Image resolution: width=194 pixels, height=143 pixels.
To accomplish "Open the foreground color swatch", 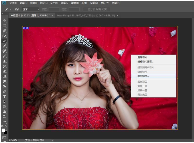I will coord(4,130).
